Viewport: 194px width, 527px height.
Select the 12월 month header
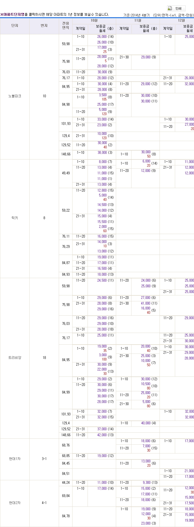click(x=181, y=21)
